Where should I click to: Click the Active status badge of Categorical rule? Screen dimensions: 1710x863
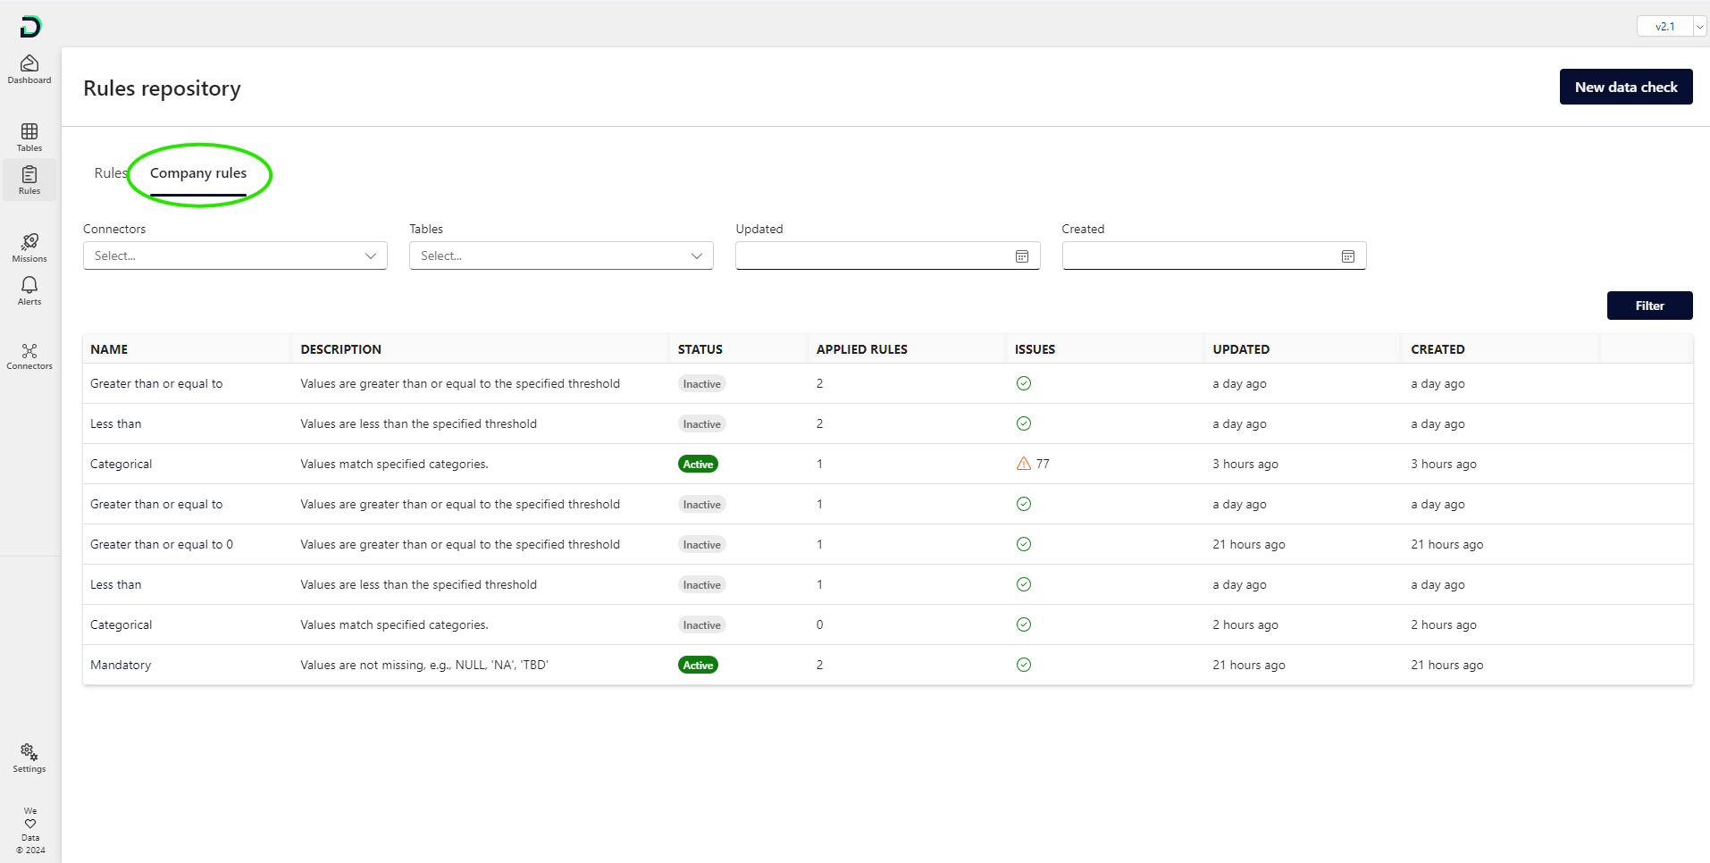pos(698,465)
